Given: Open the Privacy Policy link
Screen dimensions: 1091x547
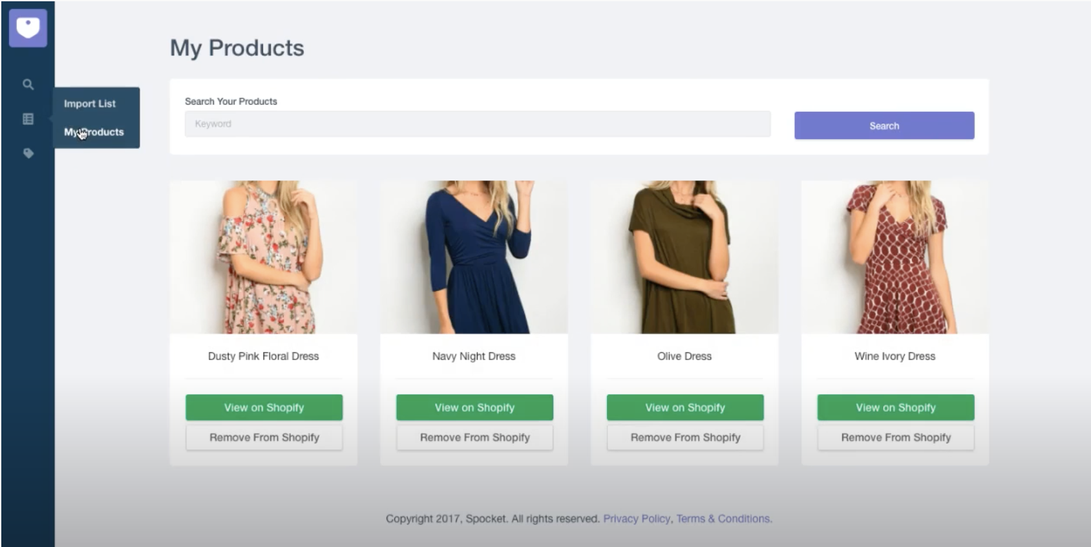Looking at the screenshot, I should pos(637,519).
